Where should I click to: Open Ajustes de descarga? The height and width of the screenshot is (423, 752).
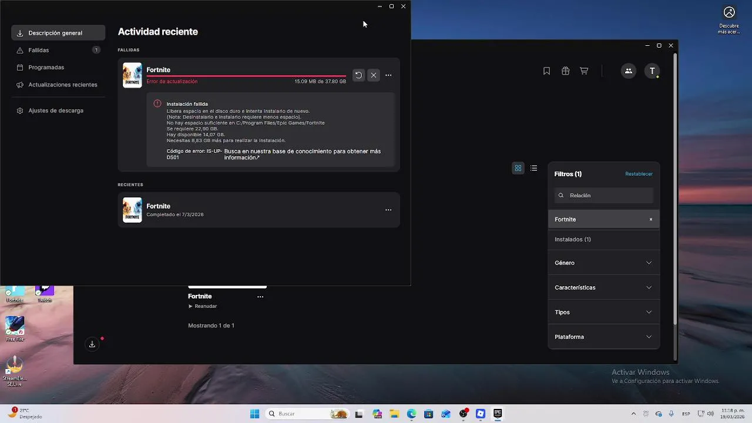(58, 110)
